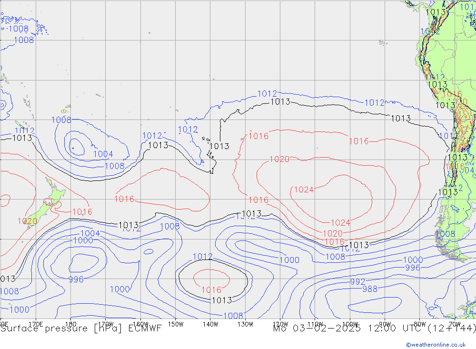Click the 90W longitude label

click(385, 324)
